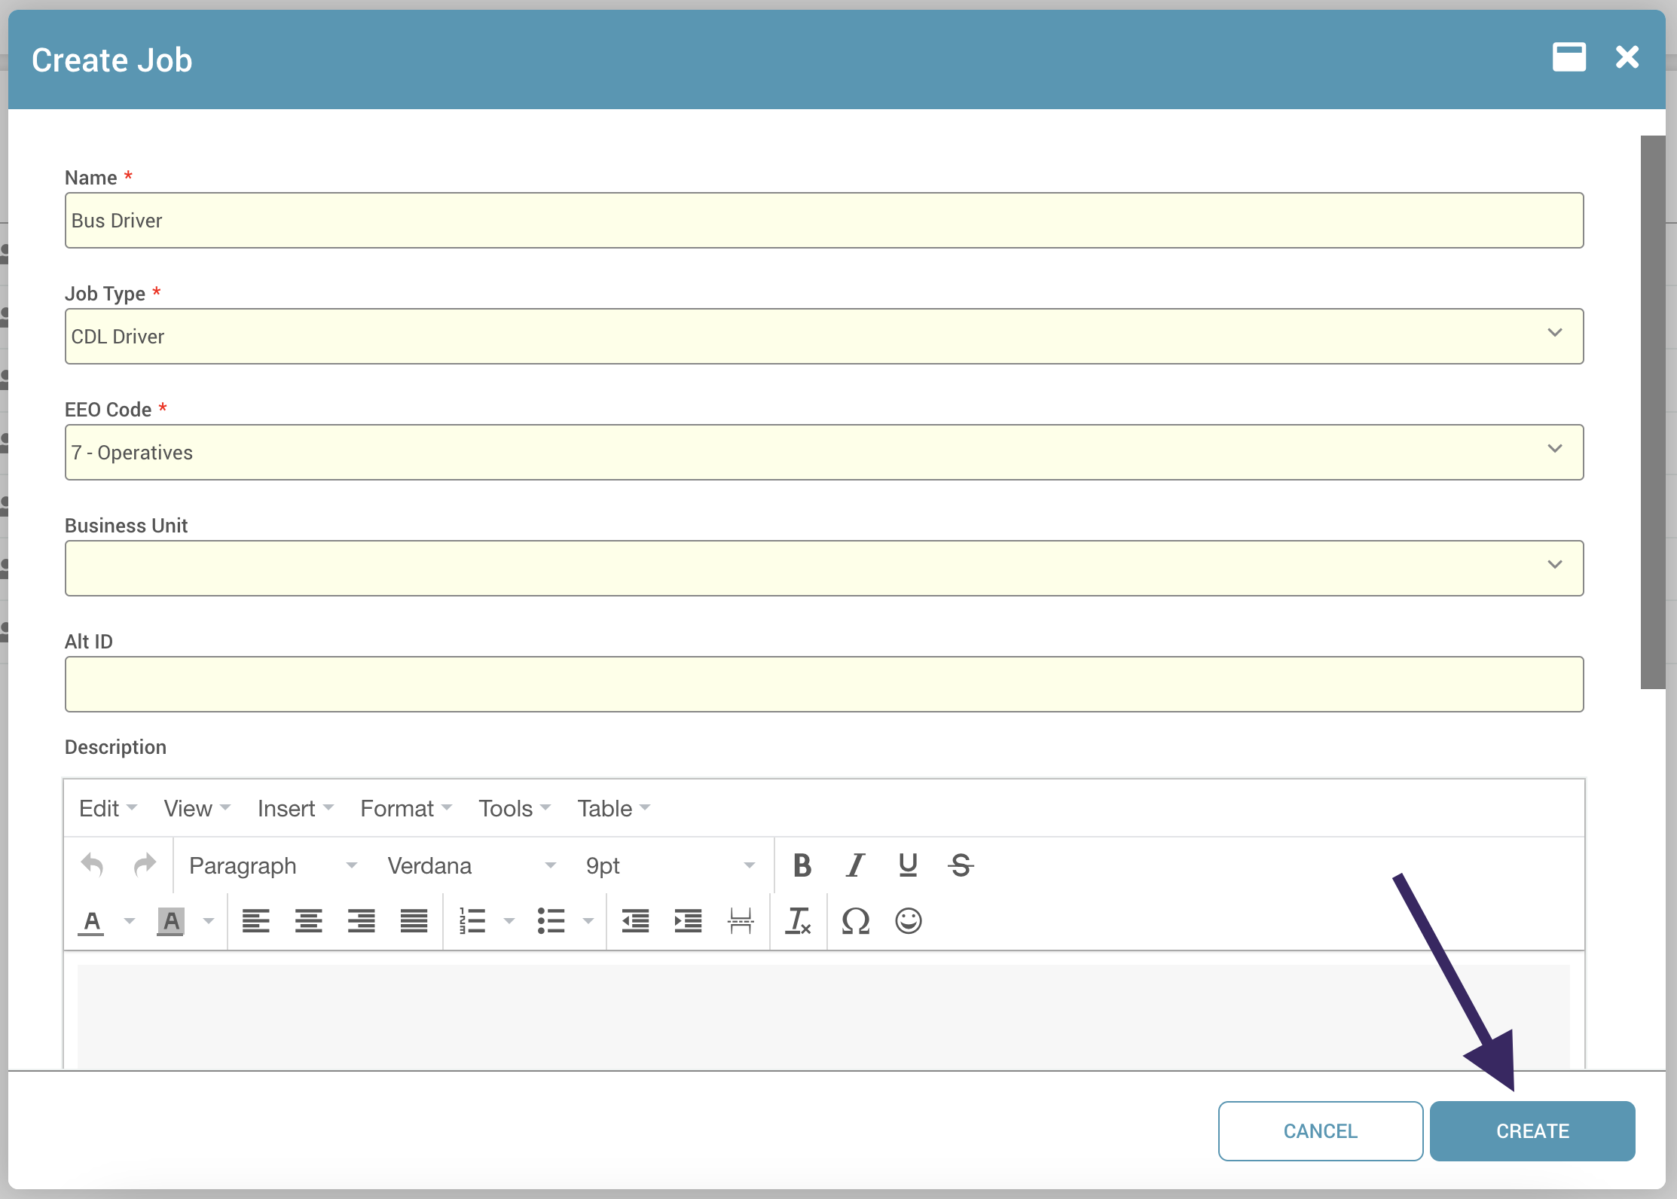
Task: Open the emoticons smiley picker
Action: coord(909,920)
